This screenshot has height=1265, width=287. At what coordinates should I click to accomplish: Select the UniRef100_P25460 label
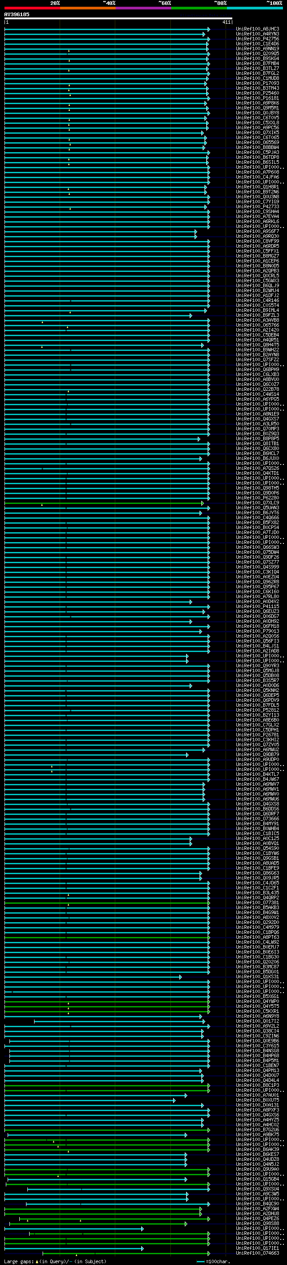tap(257, 93)
